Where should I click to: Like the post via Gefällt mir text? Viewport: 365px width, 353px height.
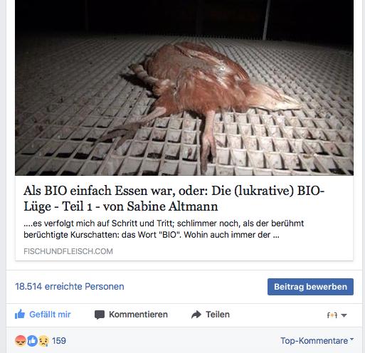click(x=50, y=315)
